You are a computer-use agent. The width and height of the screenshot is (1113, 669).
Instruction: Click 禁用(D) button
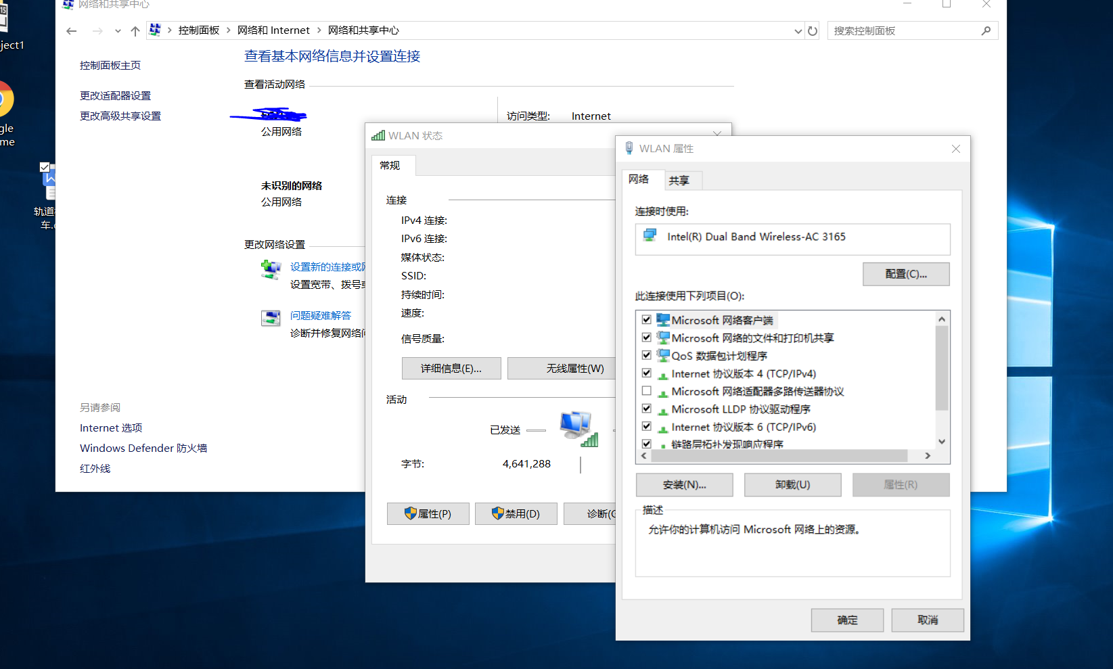(516, 514)
